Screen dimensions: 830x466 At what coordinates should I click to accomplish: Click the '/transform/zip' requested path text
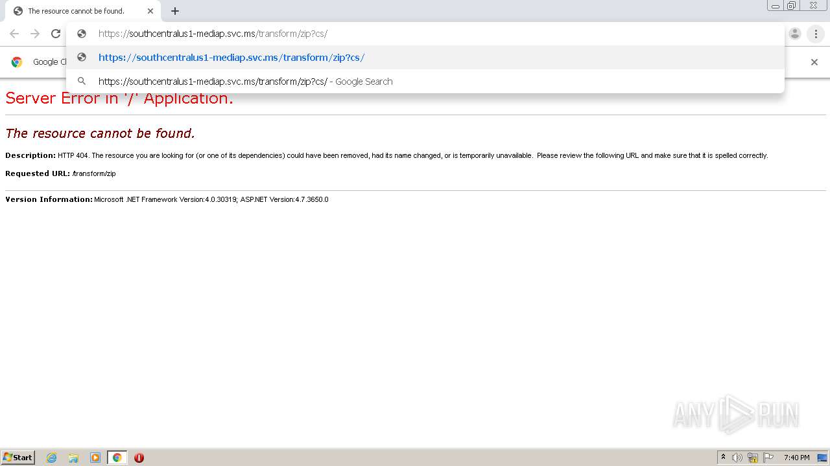click(94, 173)
